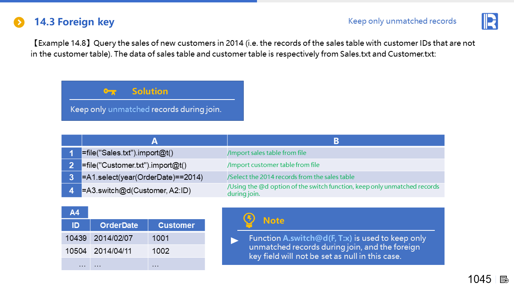Click the 'Keep only unmatched records' subtitle
514x289 pixels.
point(402,21)
